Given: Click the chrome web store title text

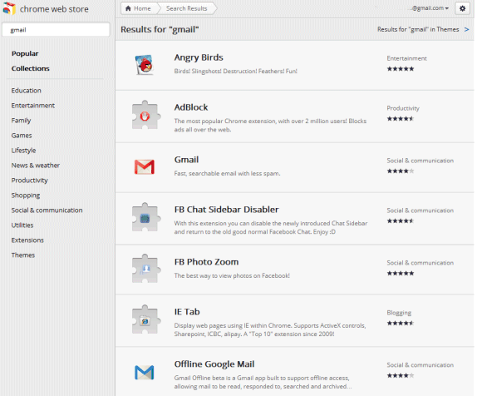Looking at the screenshot, I should click(54, 9).
